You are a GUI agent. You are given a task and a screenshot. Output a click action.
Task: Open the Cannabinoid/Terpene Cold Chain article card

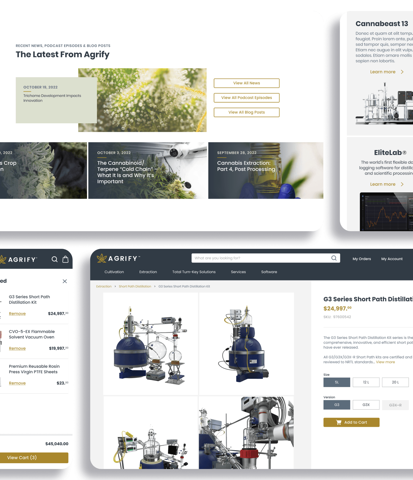(148, 170)
